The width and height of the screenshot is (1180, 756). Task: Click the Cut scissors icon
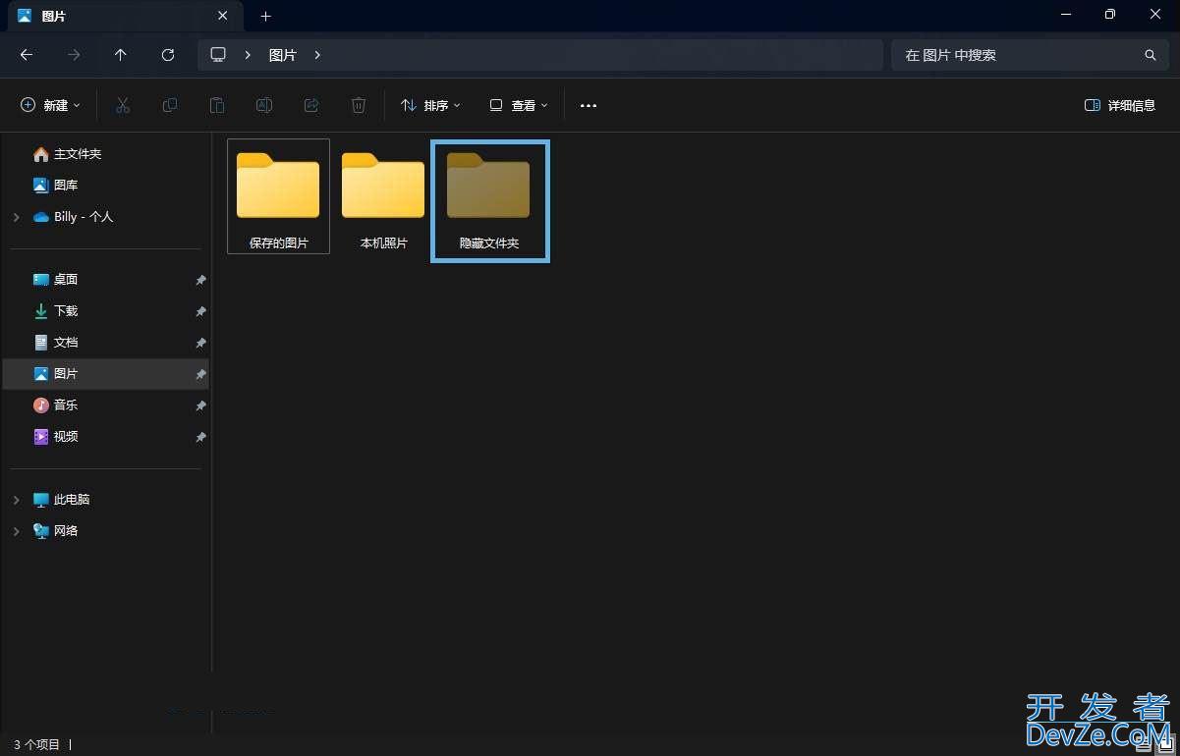tap(123, 105)
